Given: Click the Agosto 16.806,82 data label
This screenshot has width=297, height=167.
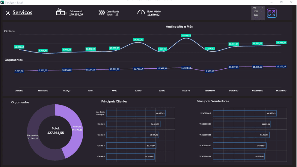Looking at the screenshot, I should pos(186,36).
